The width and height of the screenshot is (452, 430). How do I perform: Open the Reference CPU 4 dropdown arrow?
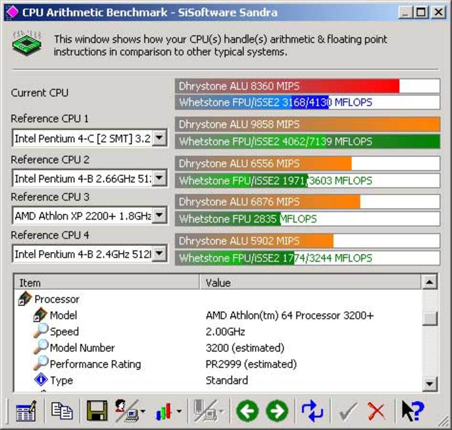point(159,254)
